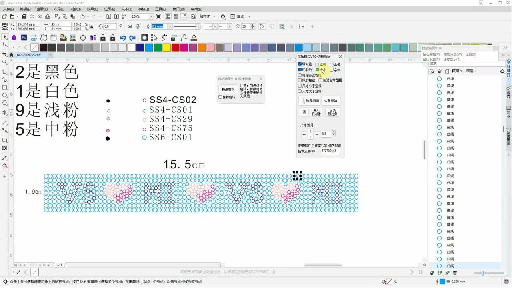Open the zoom level 200% dropdown
The width and height of the screenshot is (512, 288).
point(151,16)
